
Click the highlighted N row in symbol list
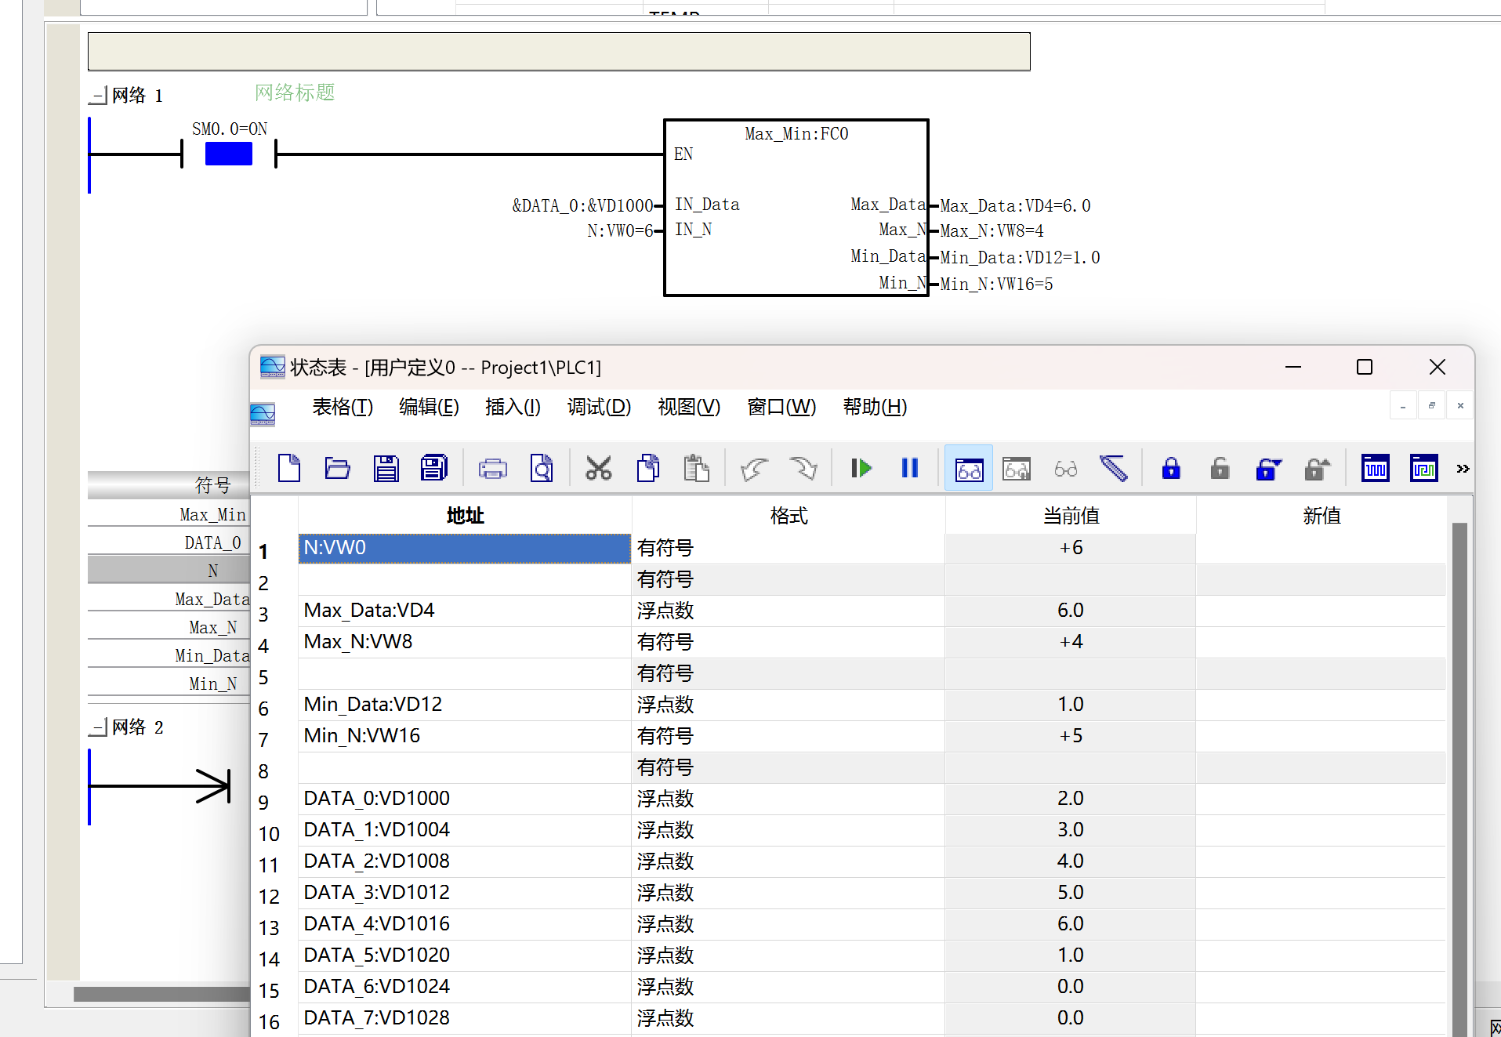169,571
